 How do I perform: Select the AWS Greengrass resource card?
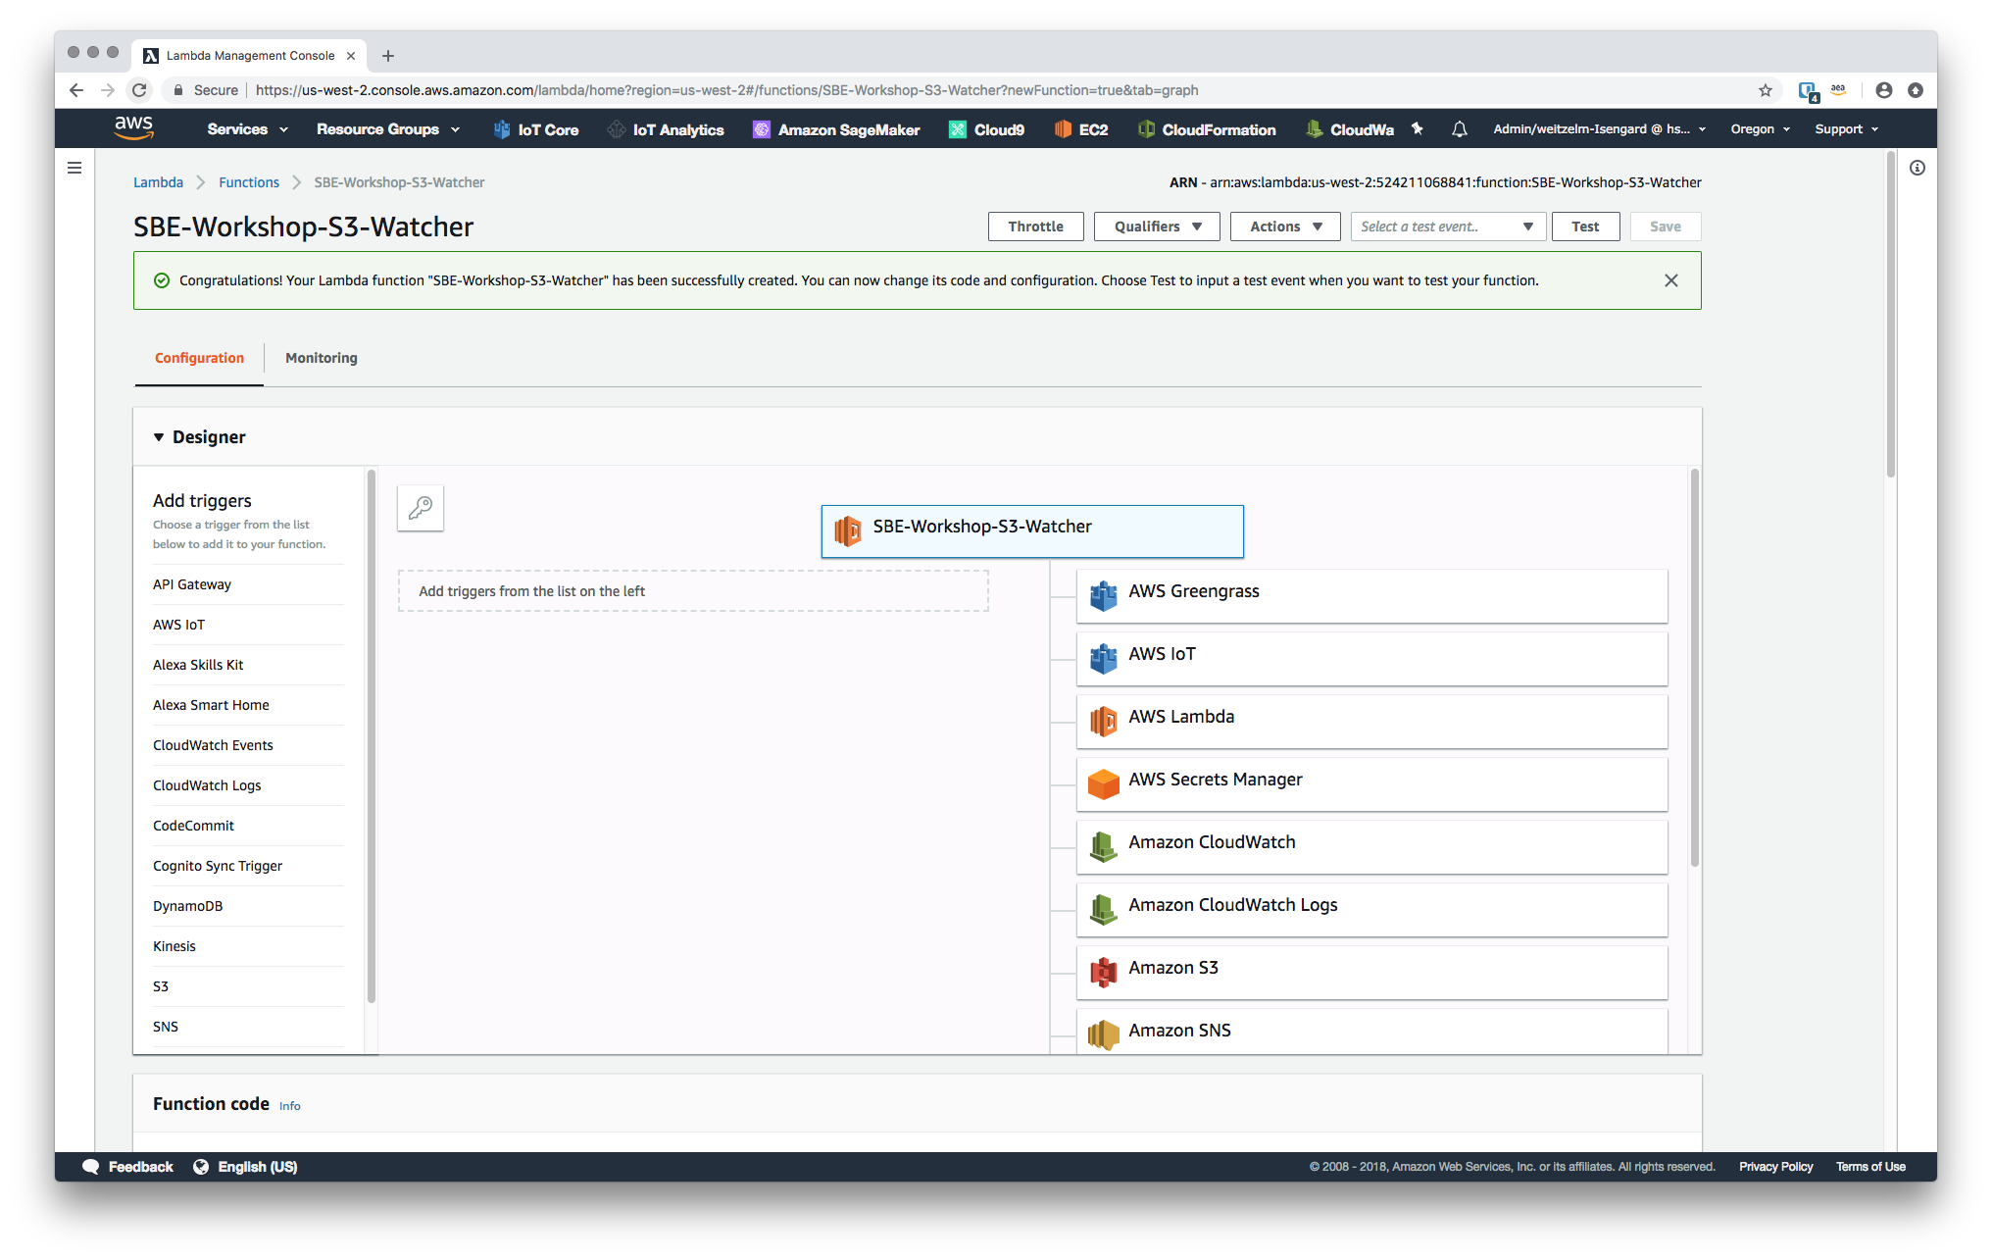(x=1372, y=596)
